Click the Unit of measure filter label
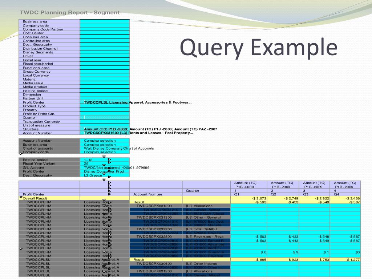Image resolution: width=372 pixels, height=279 pixels. 36,125
